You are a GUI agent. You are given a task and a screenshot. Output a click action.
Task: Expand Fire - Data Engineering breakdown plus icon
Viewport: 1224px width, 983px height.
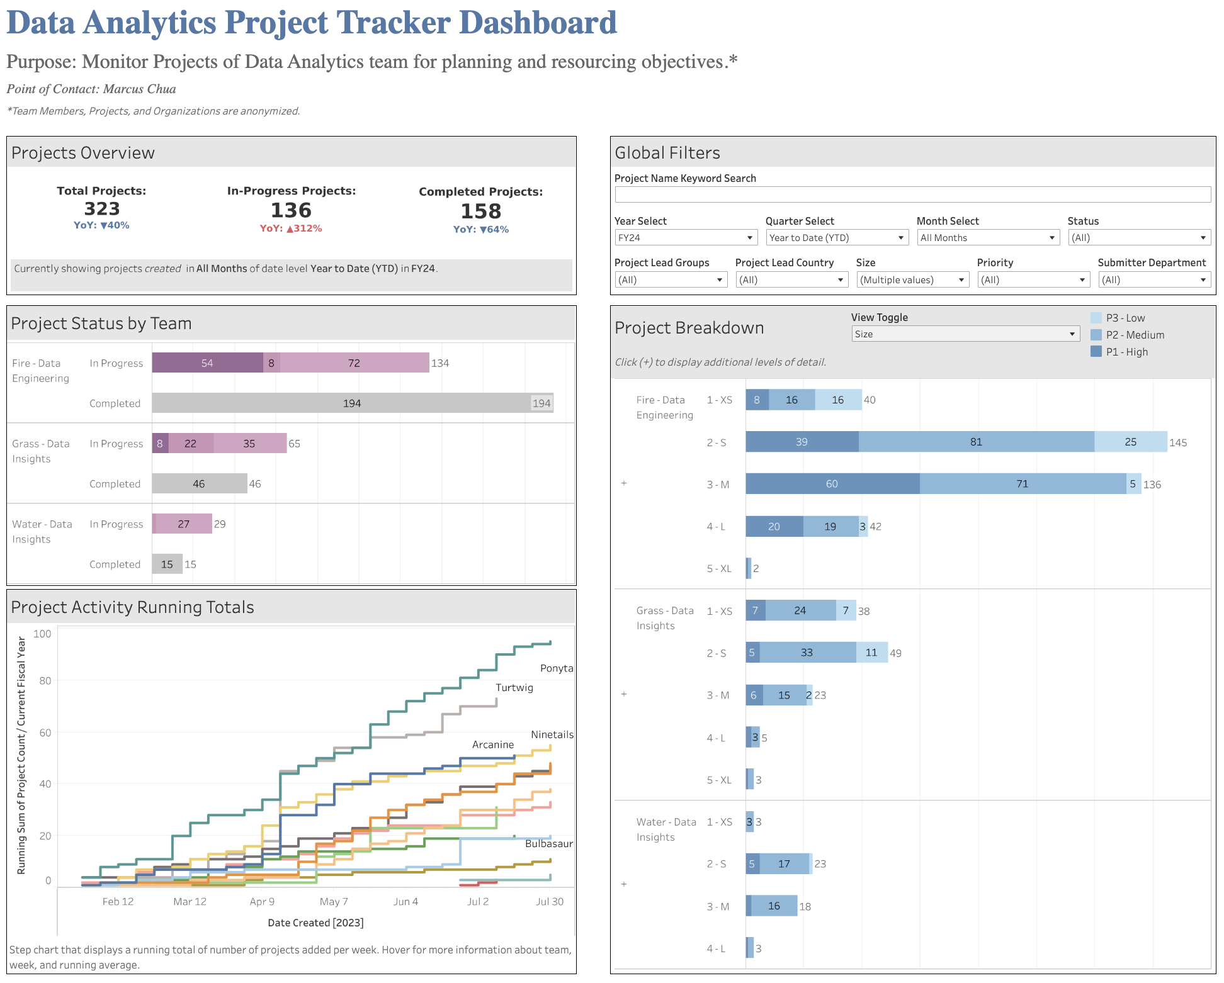click(624, 483)
